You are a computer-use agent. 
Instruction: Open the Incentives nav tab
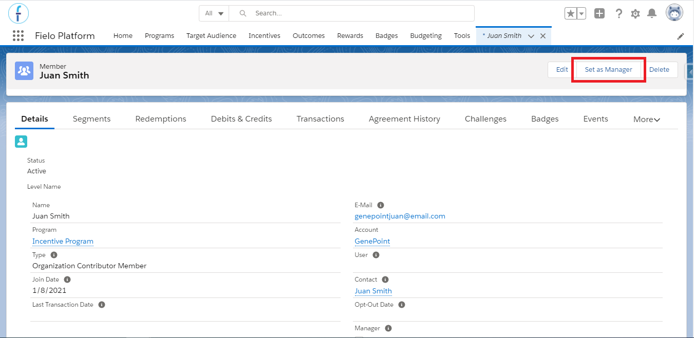265,36
